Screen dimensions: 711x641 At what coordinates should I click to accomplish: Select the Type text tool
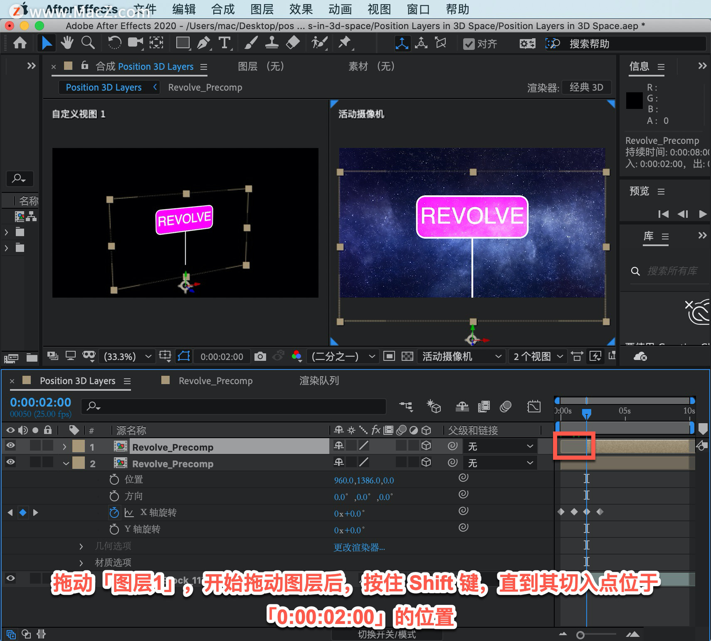[225, 43]
